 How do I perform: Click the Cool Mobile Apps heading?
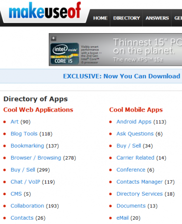(x=136, y=110)
